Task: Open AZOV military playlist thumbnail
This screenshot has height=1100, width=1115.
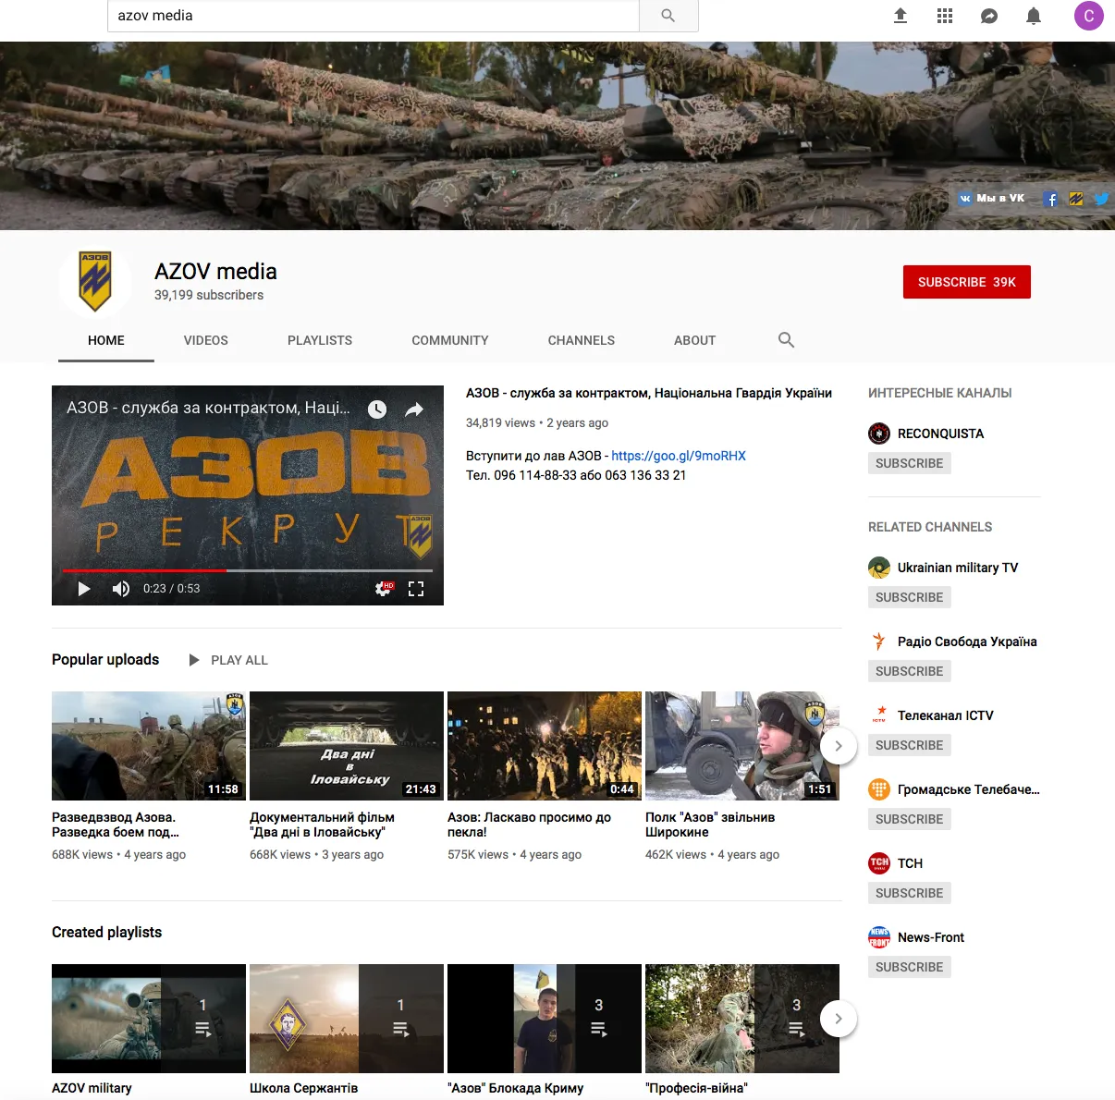Action: 149,1019
